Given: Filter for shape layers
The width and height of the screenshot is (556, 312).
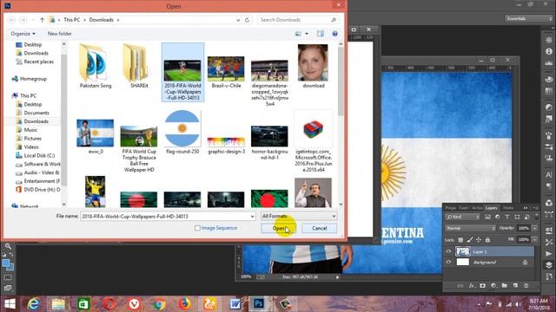Looking at the screenshot, I should [x=517, y=217].
